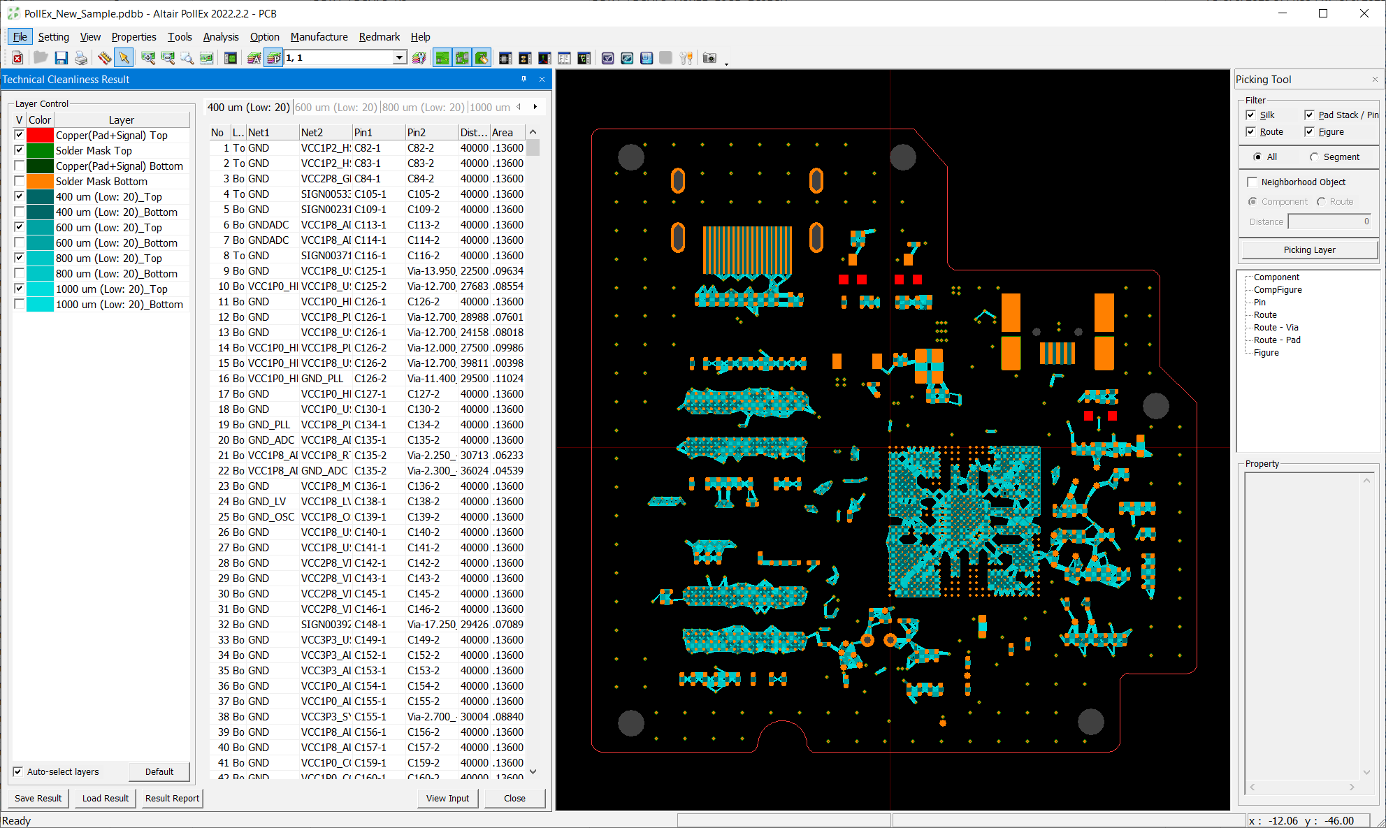The width and height of the screenshot is (1386, 828).
Task: Select the Segment radio button
Action: 1315,157
